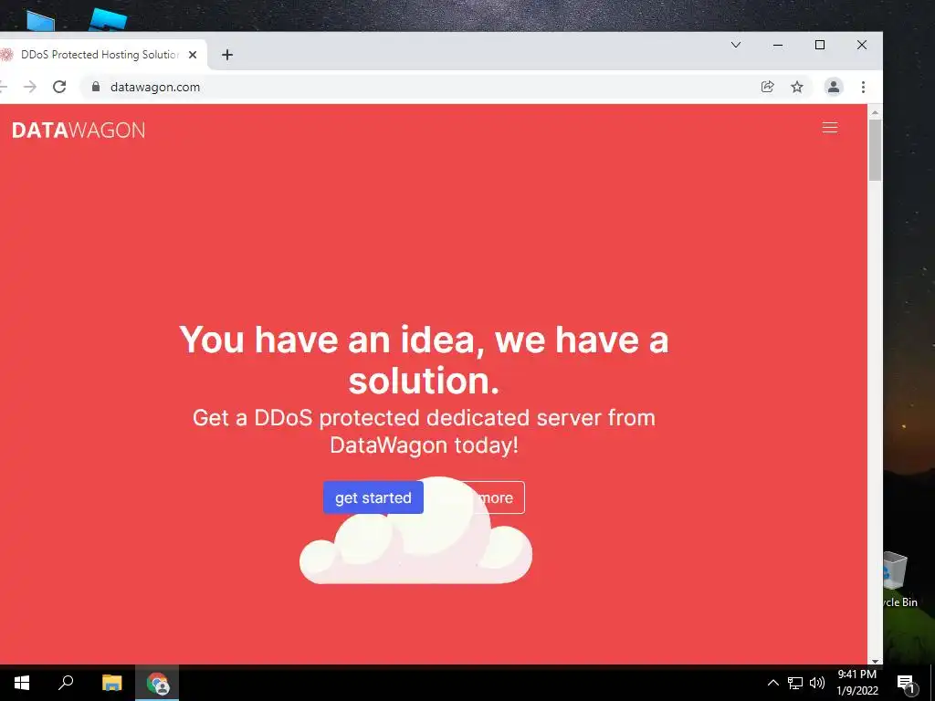Click the page scrollbar thumb
The height and width of the screenshot is (701, 935).
pyautogui.click(x=875, y=151)
